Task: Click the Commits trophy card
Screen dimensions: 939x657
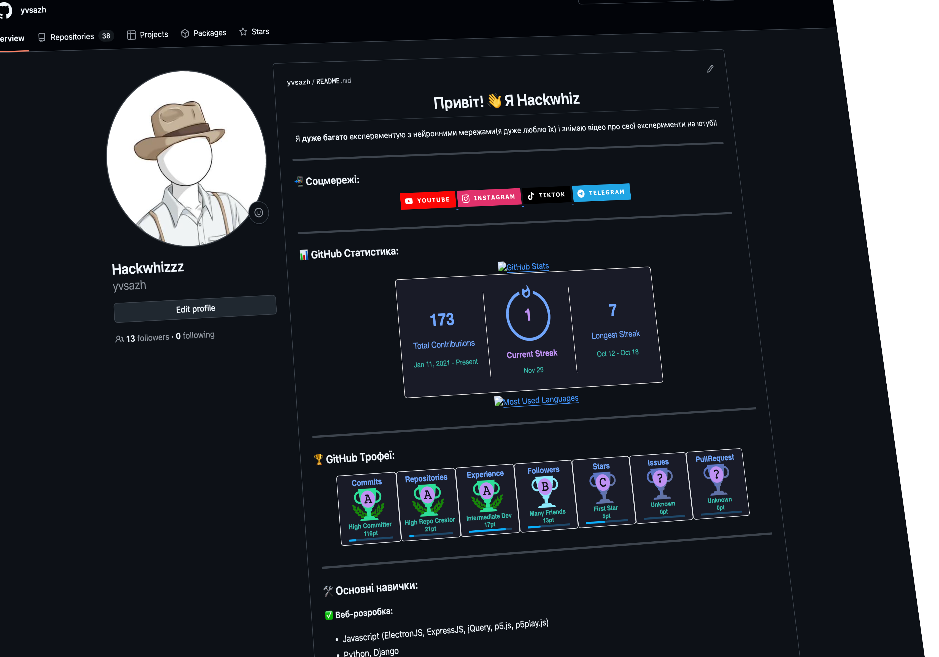Action: (368, 508)
